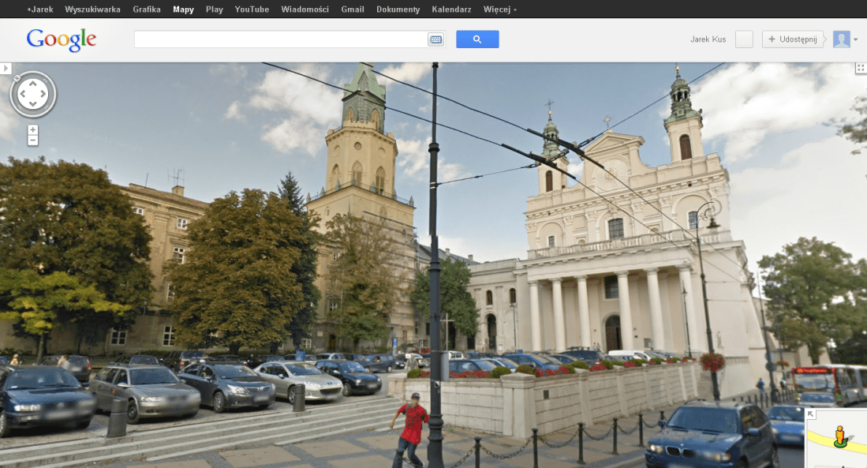The width and height of the screenshot is (867, 468).
Task: Open the Więcej dropdown menu
Action: pos(500,9)
